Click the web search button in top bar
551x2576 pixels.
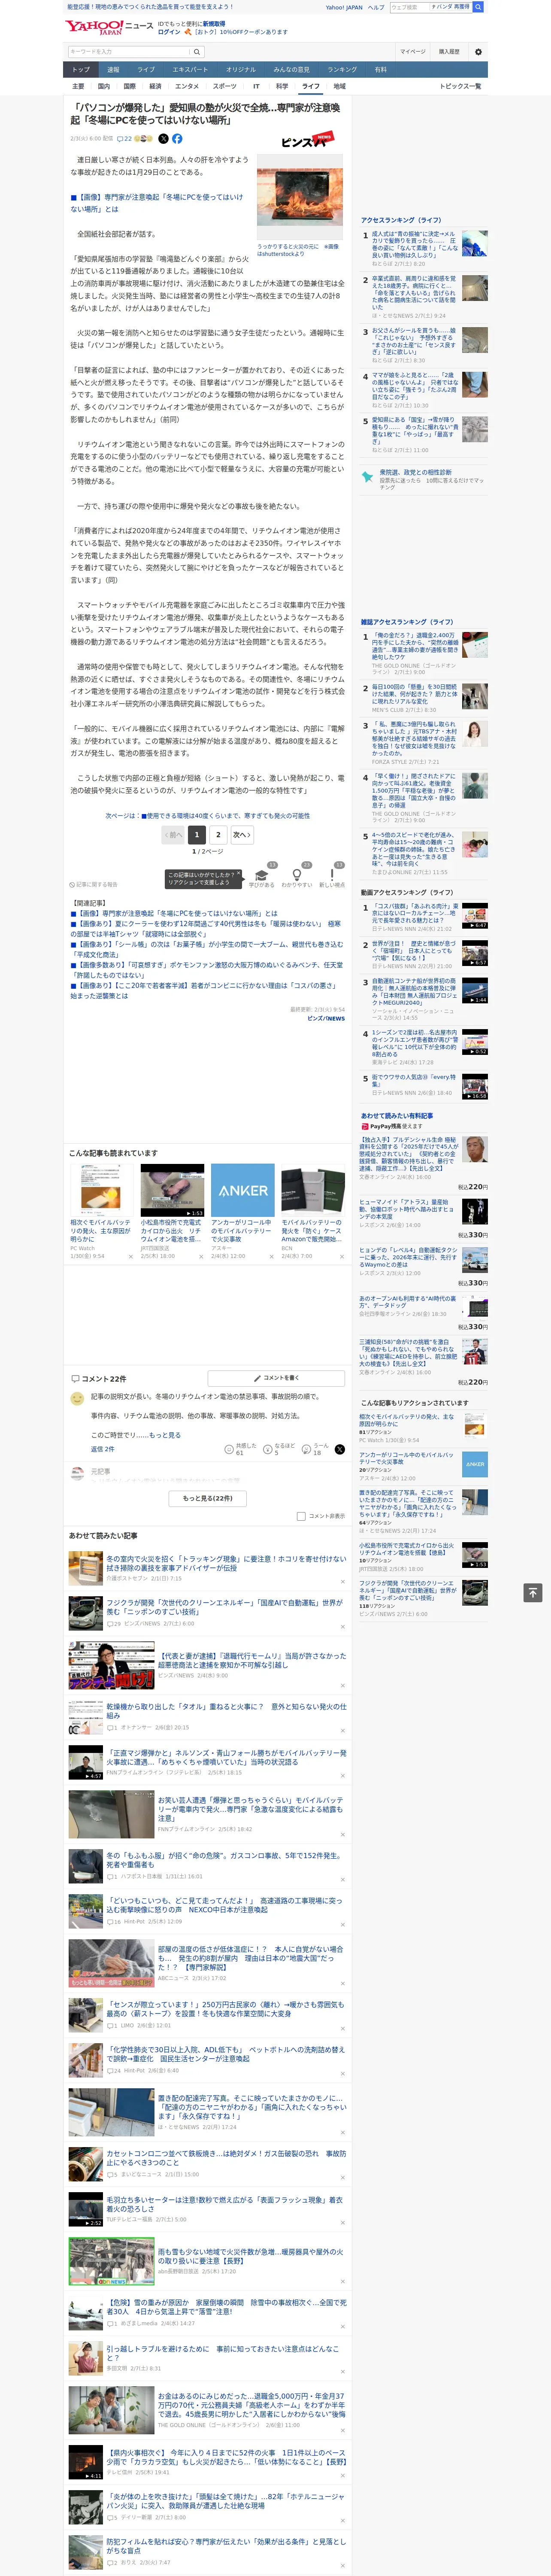[x=478, y=7]
